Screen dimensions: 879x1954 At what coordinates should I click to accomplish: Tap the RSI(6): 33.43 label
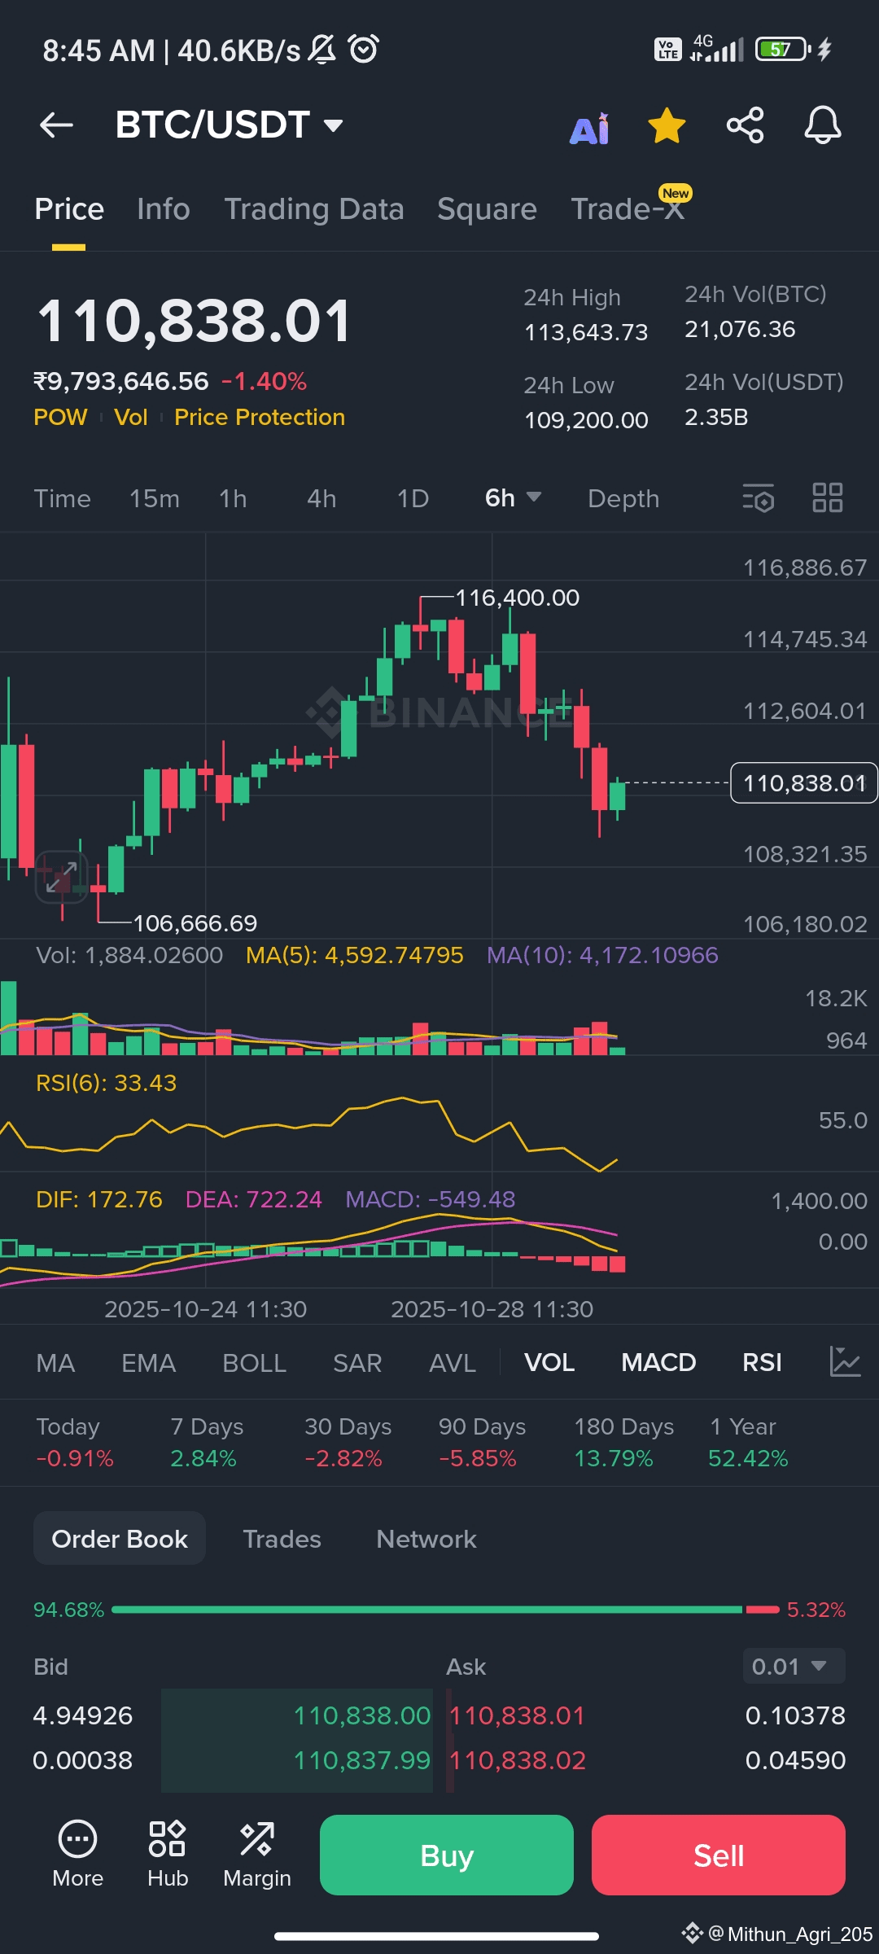(106, 1083)
